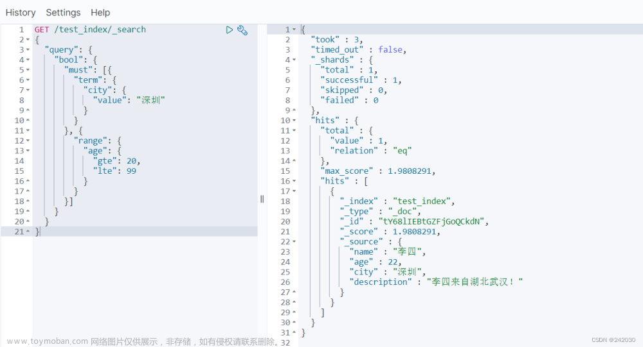The height and width of the screenshot is (347, 643).
Task: Collapse the "_shards" block in response
Action: (294, 60)
